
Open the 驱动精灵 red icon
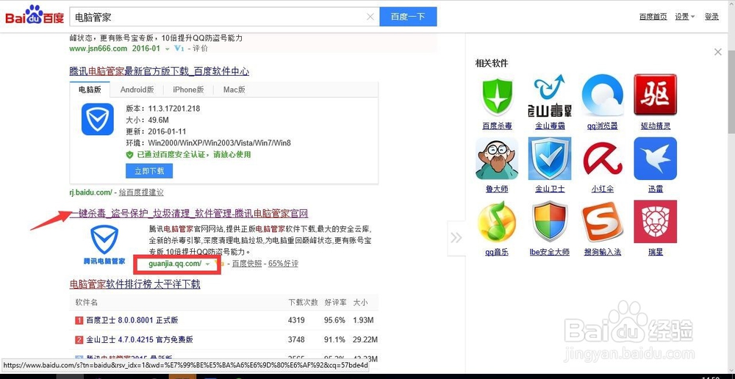[x=655, y=95]
